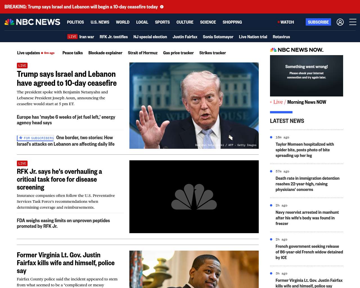
Task: Open the Blockade explainer link
Action: 105,53
